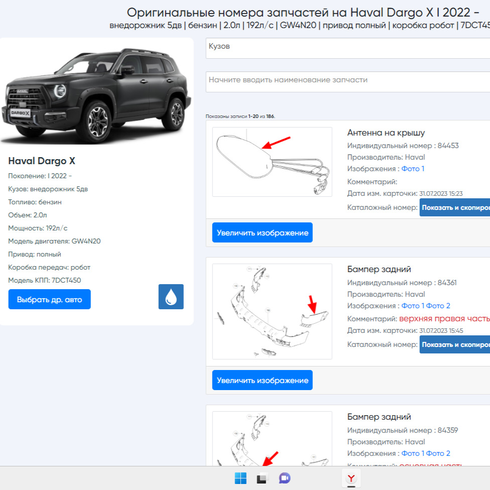490x490 pixels.
Task: Select 'Бампер задний' title of part 84361
Action: 379,270
